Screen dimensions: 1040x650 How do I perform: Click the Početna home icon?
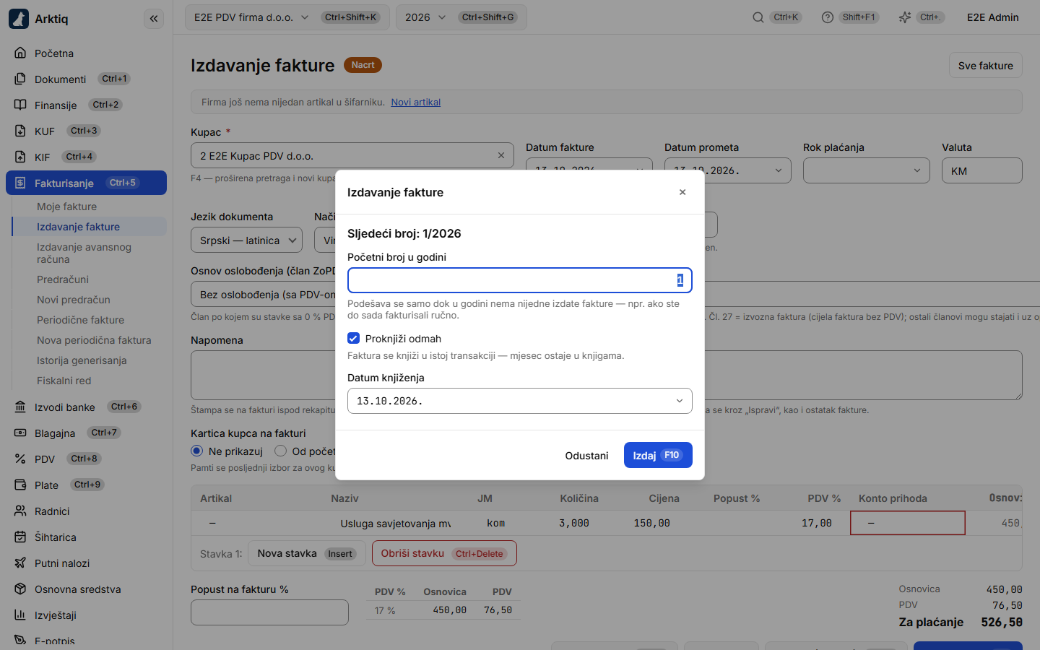[20, 53]
